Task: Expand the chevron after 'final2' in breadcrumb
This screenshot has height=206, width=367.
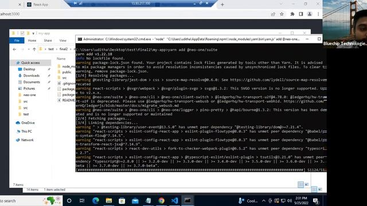Action: pos(71,49)
